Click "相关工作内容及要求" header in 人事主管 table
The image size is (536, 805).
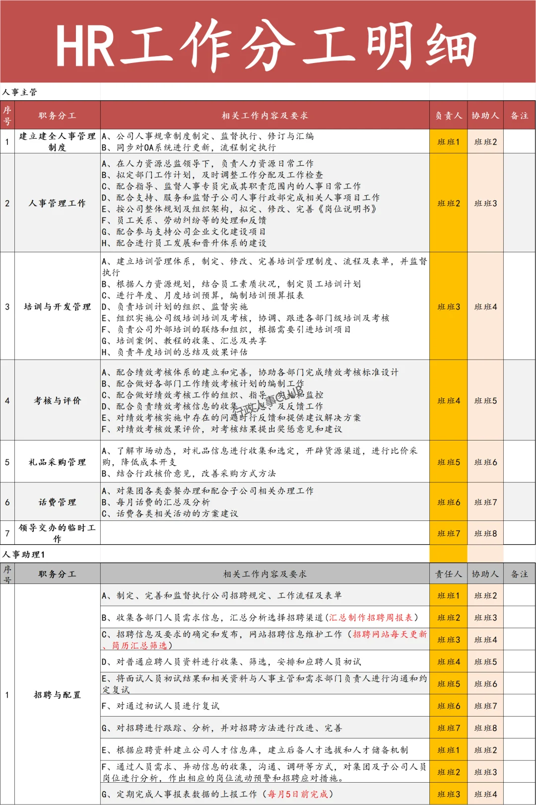(x=265, y=116)
